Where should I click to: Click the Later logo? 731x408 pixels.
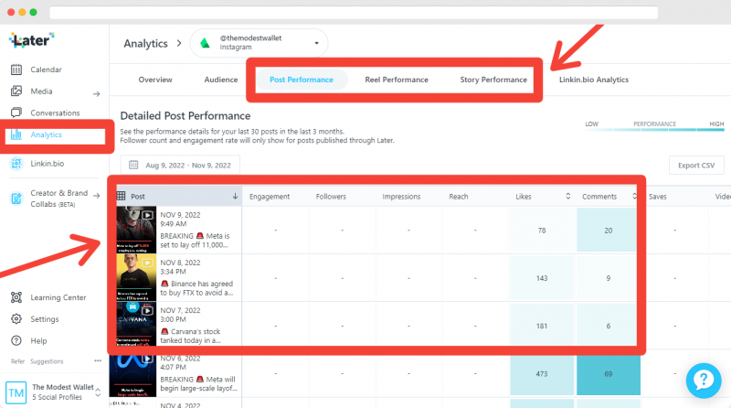[31, 40]
